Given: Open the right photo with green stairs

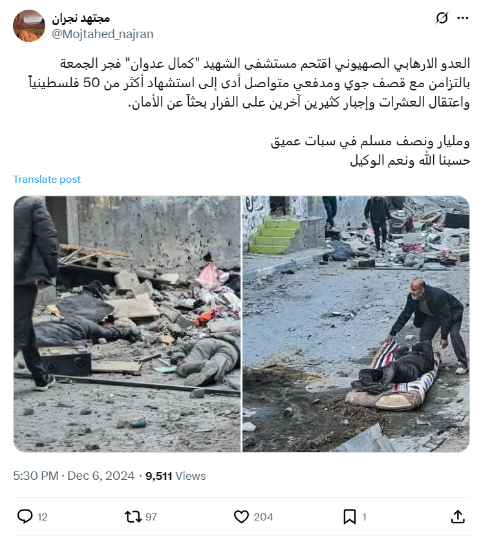Looking at the screenshot, I should pos(356,324).
